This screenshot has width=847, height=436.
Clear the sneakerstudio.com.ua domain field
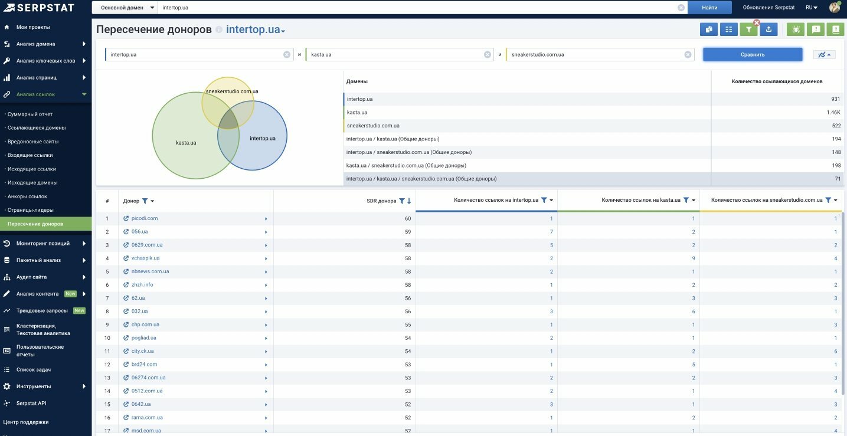point(688,54)
